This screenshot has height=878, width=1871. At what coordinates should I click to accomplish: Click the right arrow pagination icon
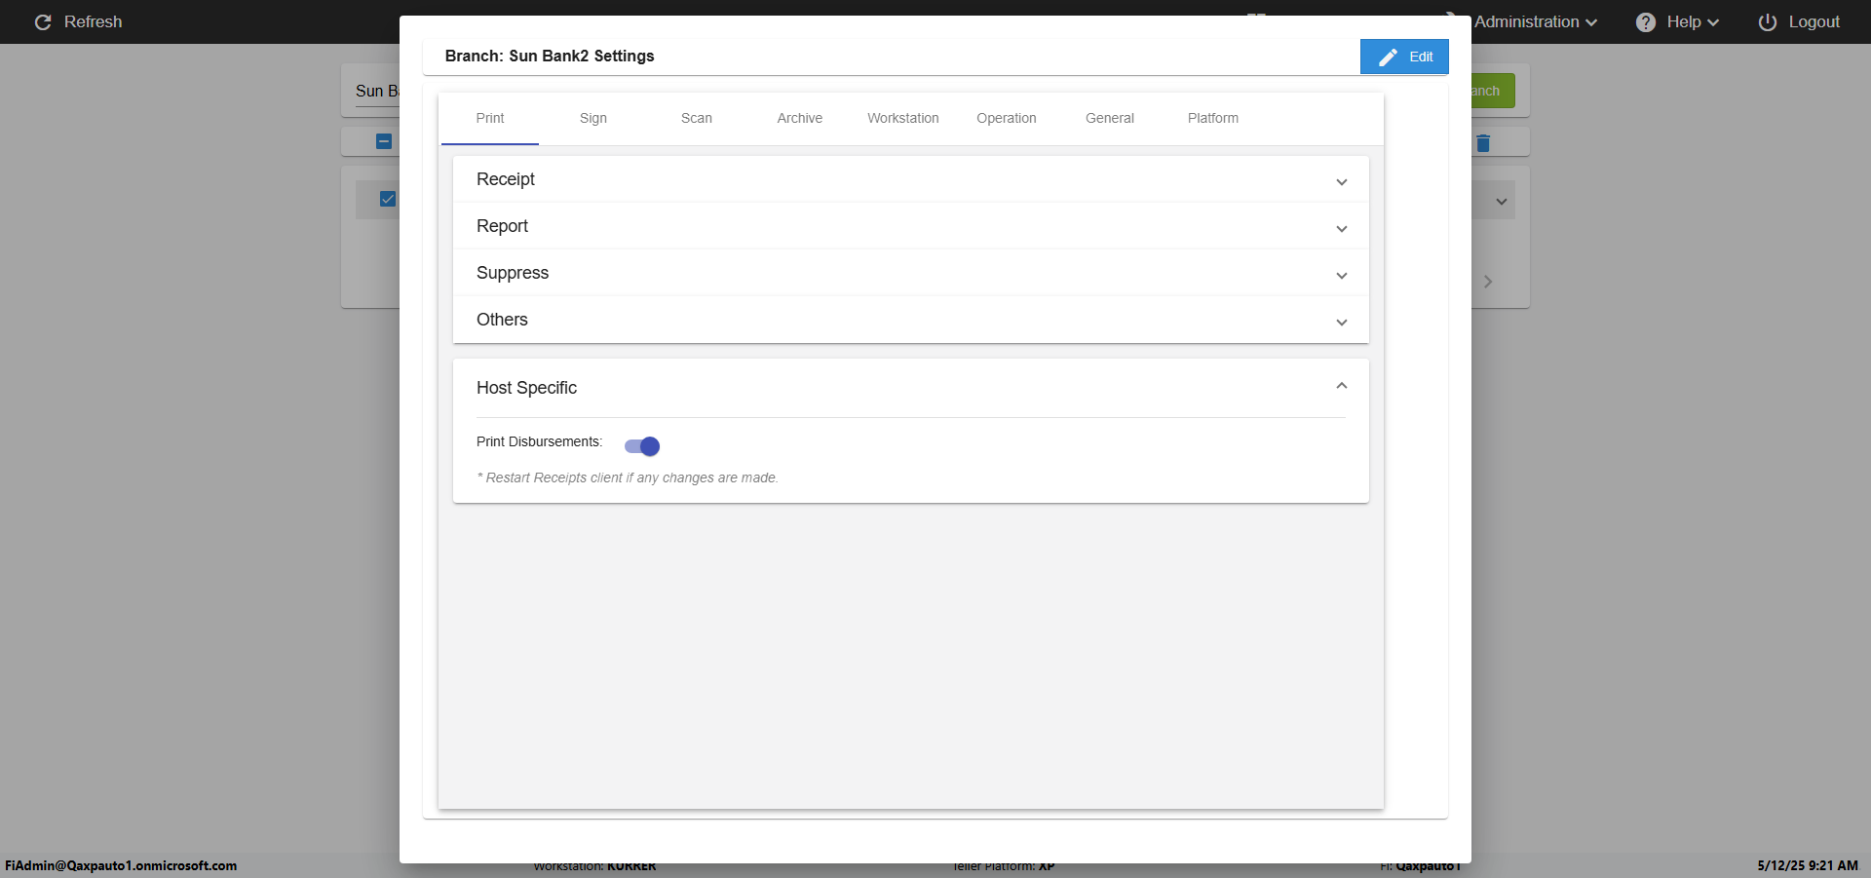click(1487, 282)
